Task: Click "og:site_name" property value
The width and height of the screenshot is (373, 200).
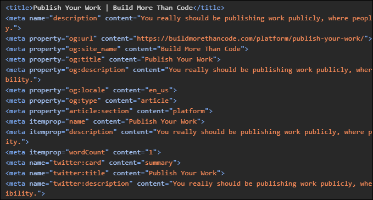Action: (x=93, y=49)
